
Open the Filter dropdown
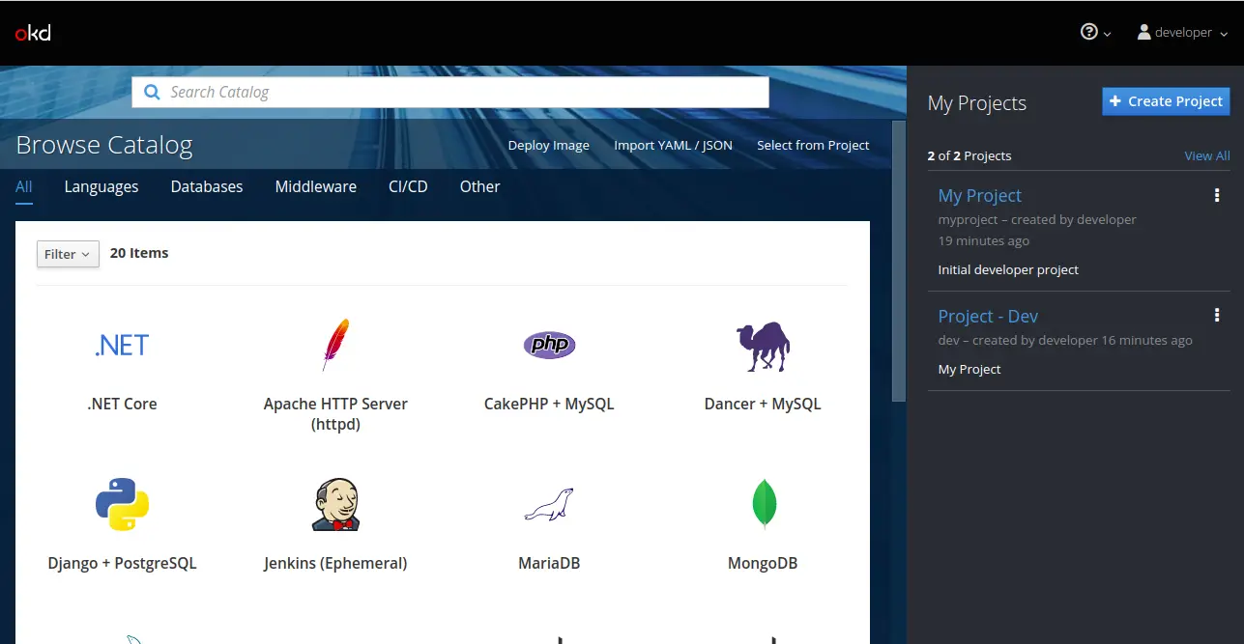[x=68, y=254]
